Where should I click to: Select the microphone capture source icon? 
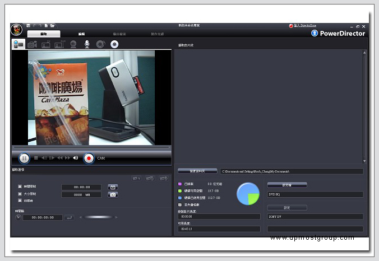[87, 44]
